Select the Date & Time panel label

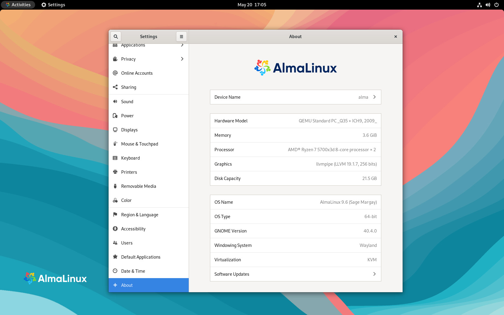[133, 271]
